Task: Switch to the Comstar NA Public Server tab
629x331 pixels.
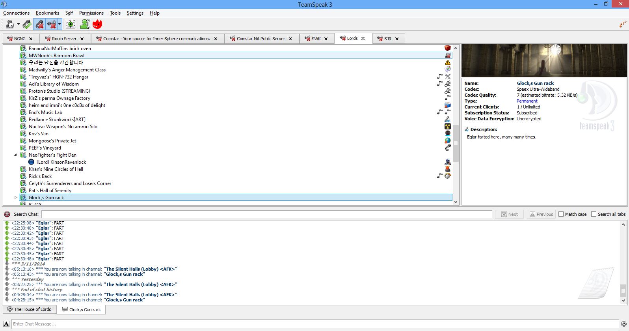Action: 261,39
